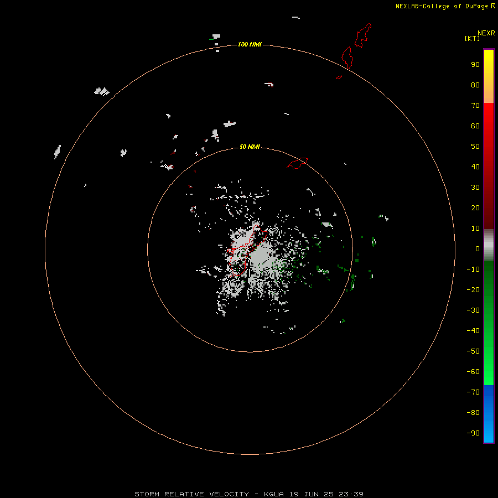This screenshot has height=498, width=498.
Task: Click the NEXR label above the color scale
Action: tap(486, 33)
